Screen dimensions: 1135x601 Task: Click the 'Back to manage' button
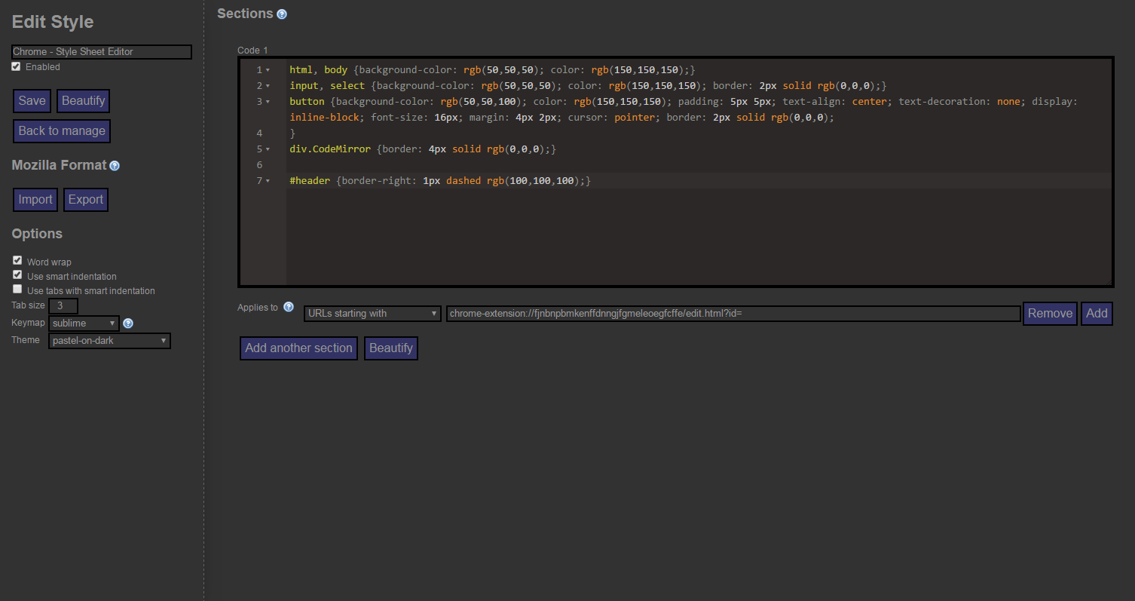point(61,130)
